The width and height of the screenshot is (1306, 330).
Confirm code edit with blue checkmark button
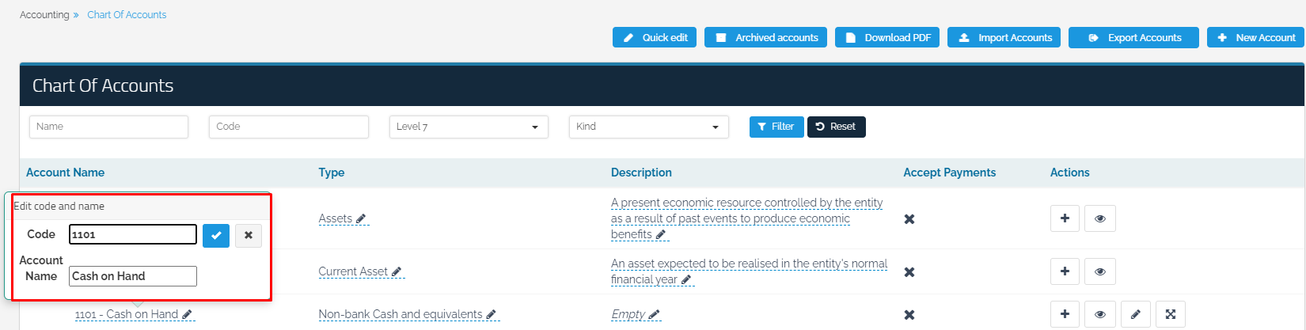tap(216, 235)
